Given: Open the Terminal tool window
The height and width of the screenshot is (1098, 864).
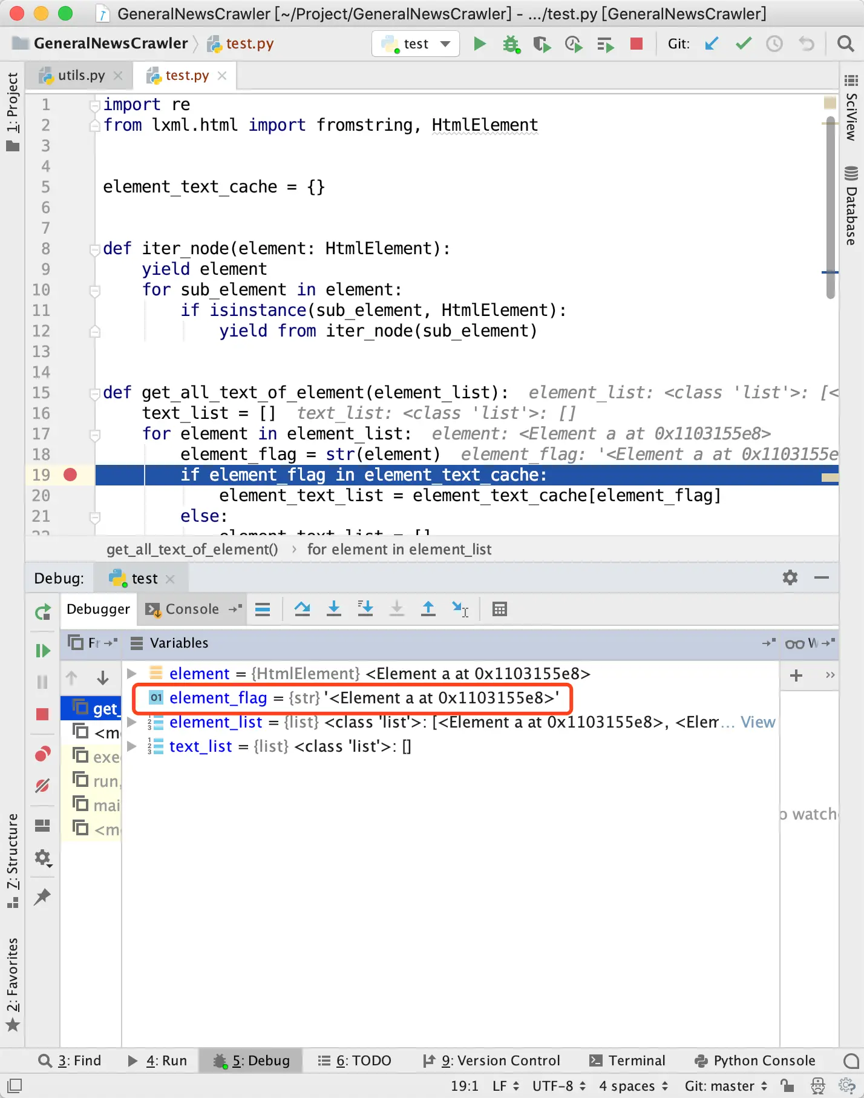Looking at the screenshot, I should tap(627, 1060).
